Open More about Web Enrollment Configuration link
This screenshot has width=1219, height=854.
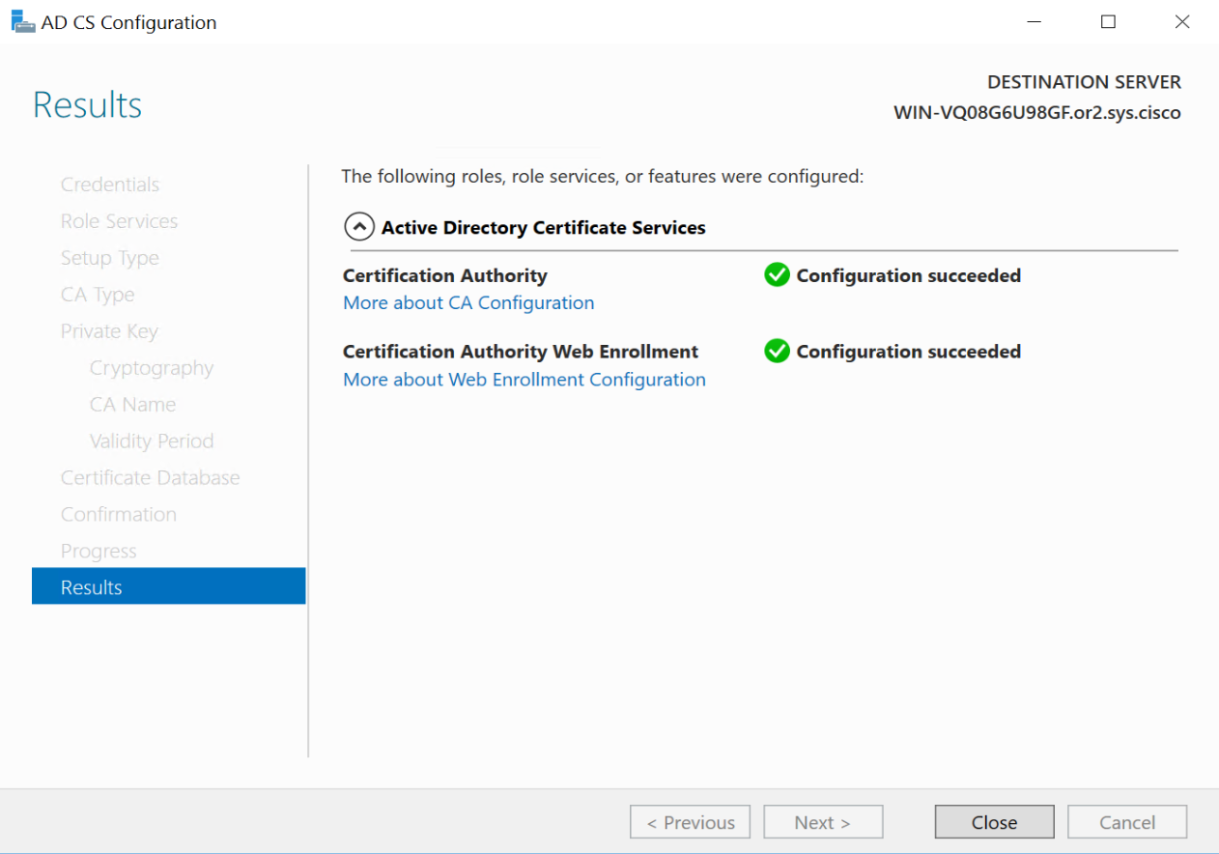pos(524,380)
